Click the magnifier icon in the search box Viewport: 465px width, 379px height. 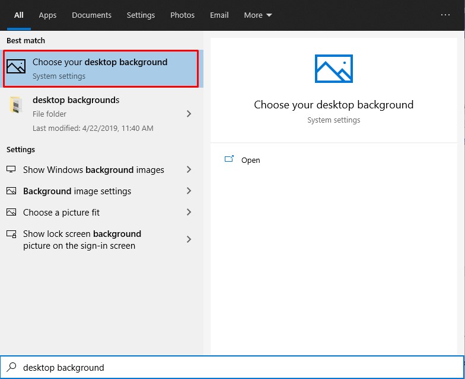[11, 368]
